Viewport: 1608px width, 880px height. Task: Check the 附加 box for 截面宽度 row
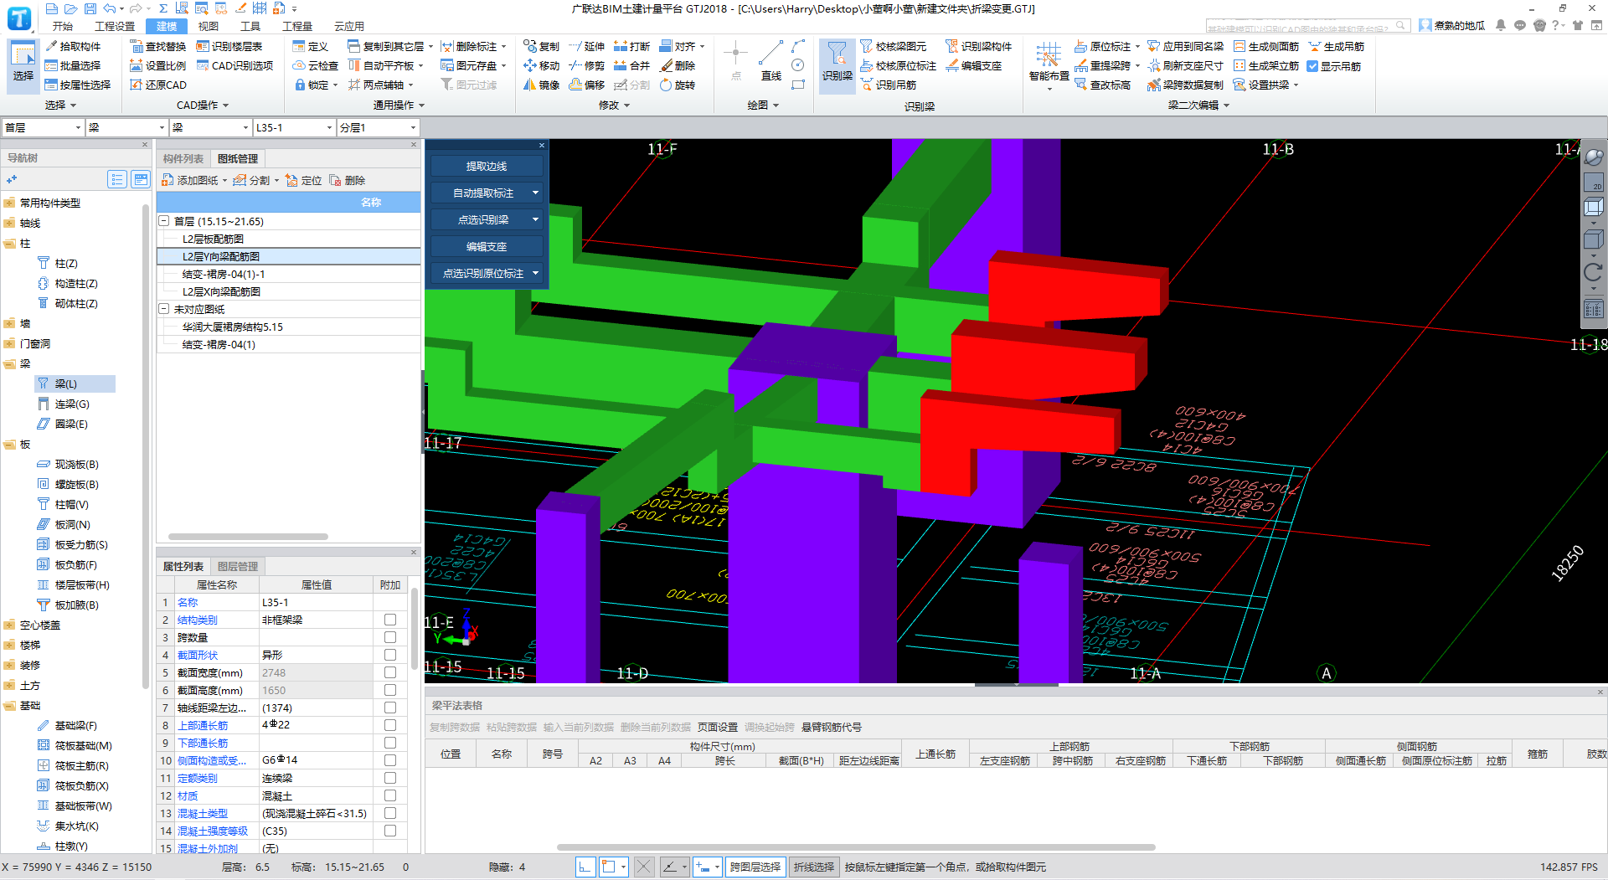click(390, 672)
